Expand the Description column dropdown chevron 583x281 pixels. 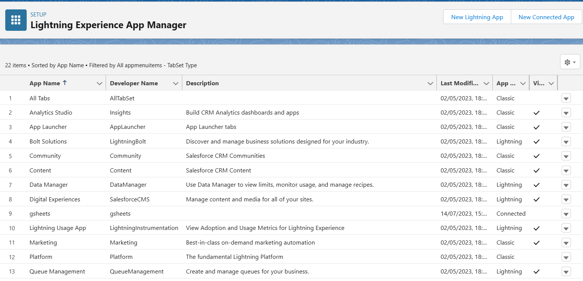coord(430,83)
